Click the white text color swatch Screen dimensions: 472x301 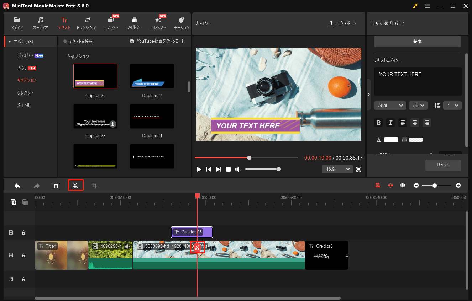[x=391, y=139]
